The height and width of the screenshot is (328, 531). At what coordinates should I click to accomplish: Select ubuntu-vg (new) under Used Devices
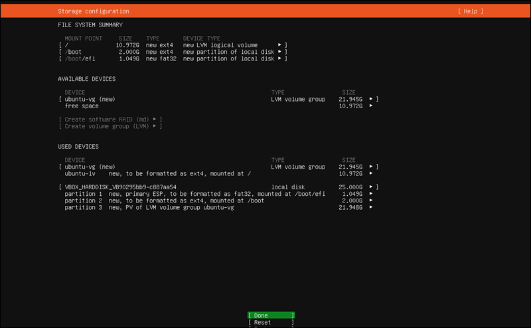coord(218,167)
